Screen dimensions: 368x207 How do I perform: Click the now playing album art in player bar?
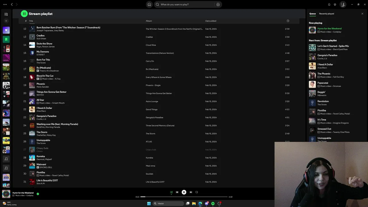(x=6, y=194)
